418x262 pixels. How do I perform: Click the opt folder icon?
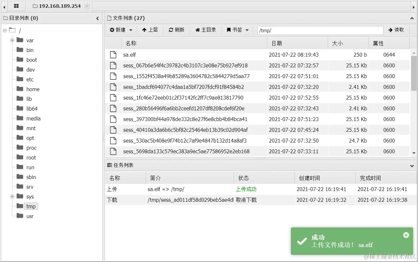[x=20, y=138]
